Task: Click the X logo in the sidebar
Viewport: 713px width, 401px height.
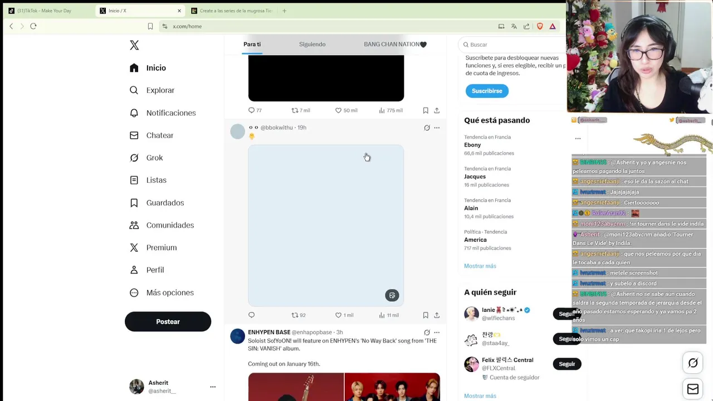Action: [134, 45]
